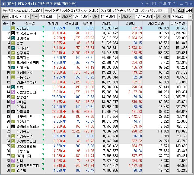The image size is (194, 175).
Task: Click the vertical scrollbar thumb of the table
Action: coord(190,61)
